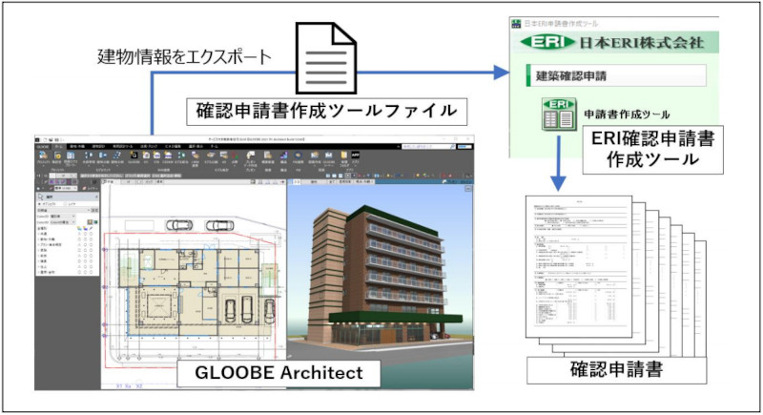Click the 申請書作成ツール label in ERI window

point(627,114)
